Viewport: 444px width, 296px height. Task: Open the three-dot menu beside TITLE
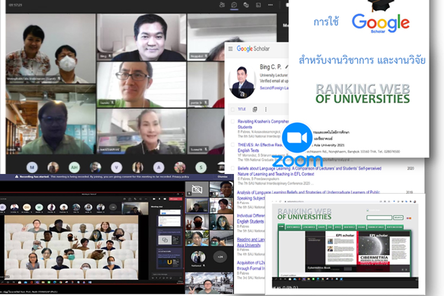click(x=266, y=109)
